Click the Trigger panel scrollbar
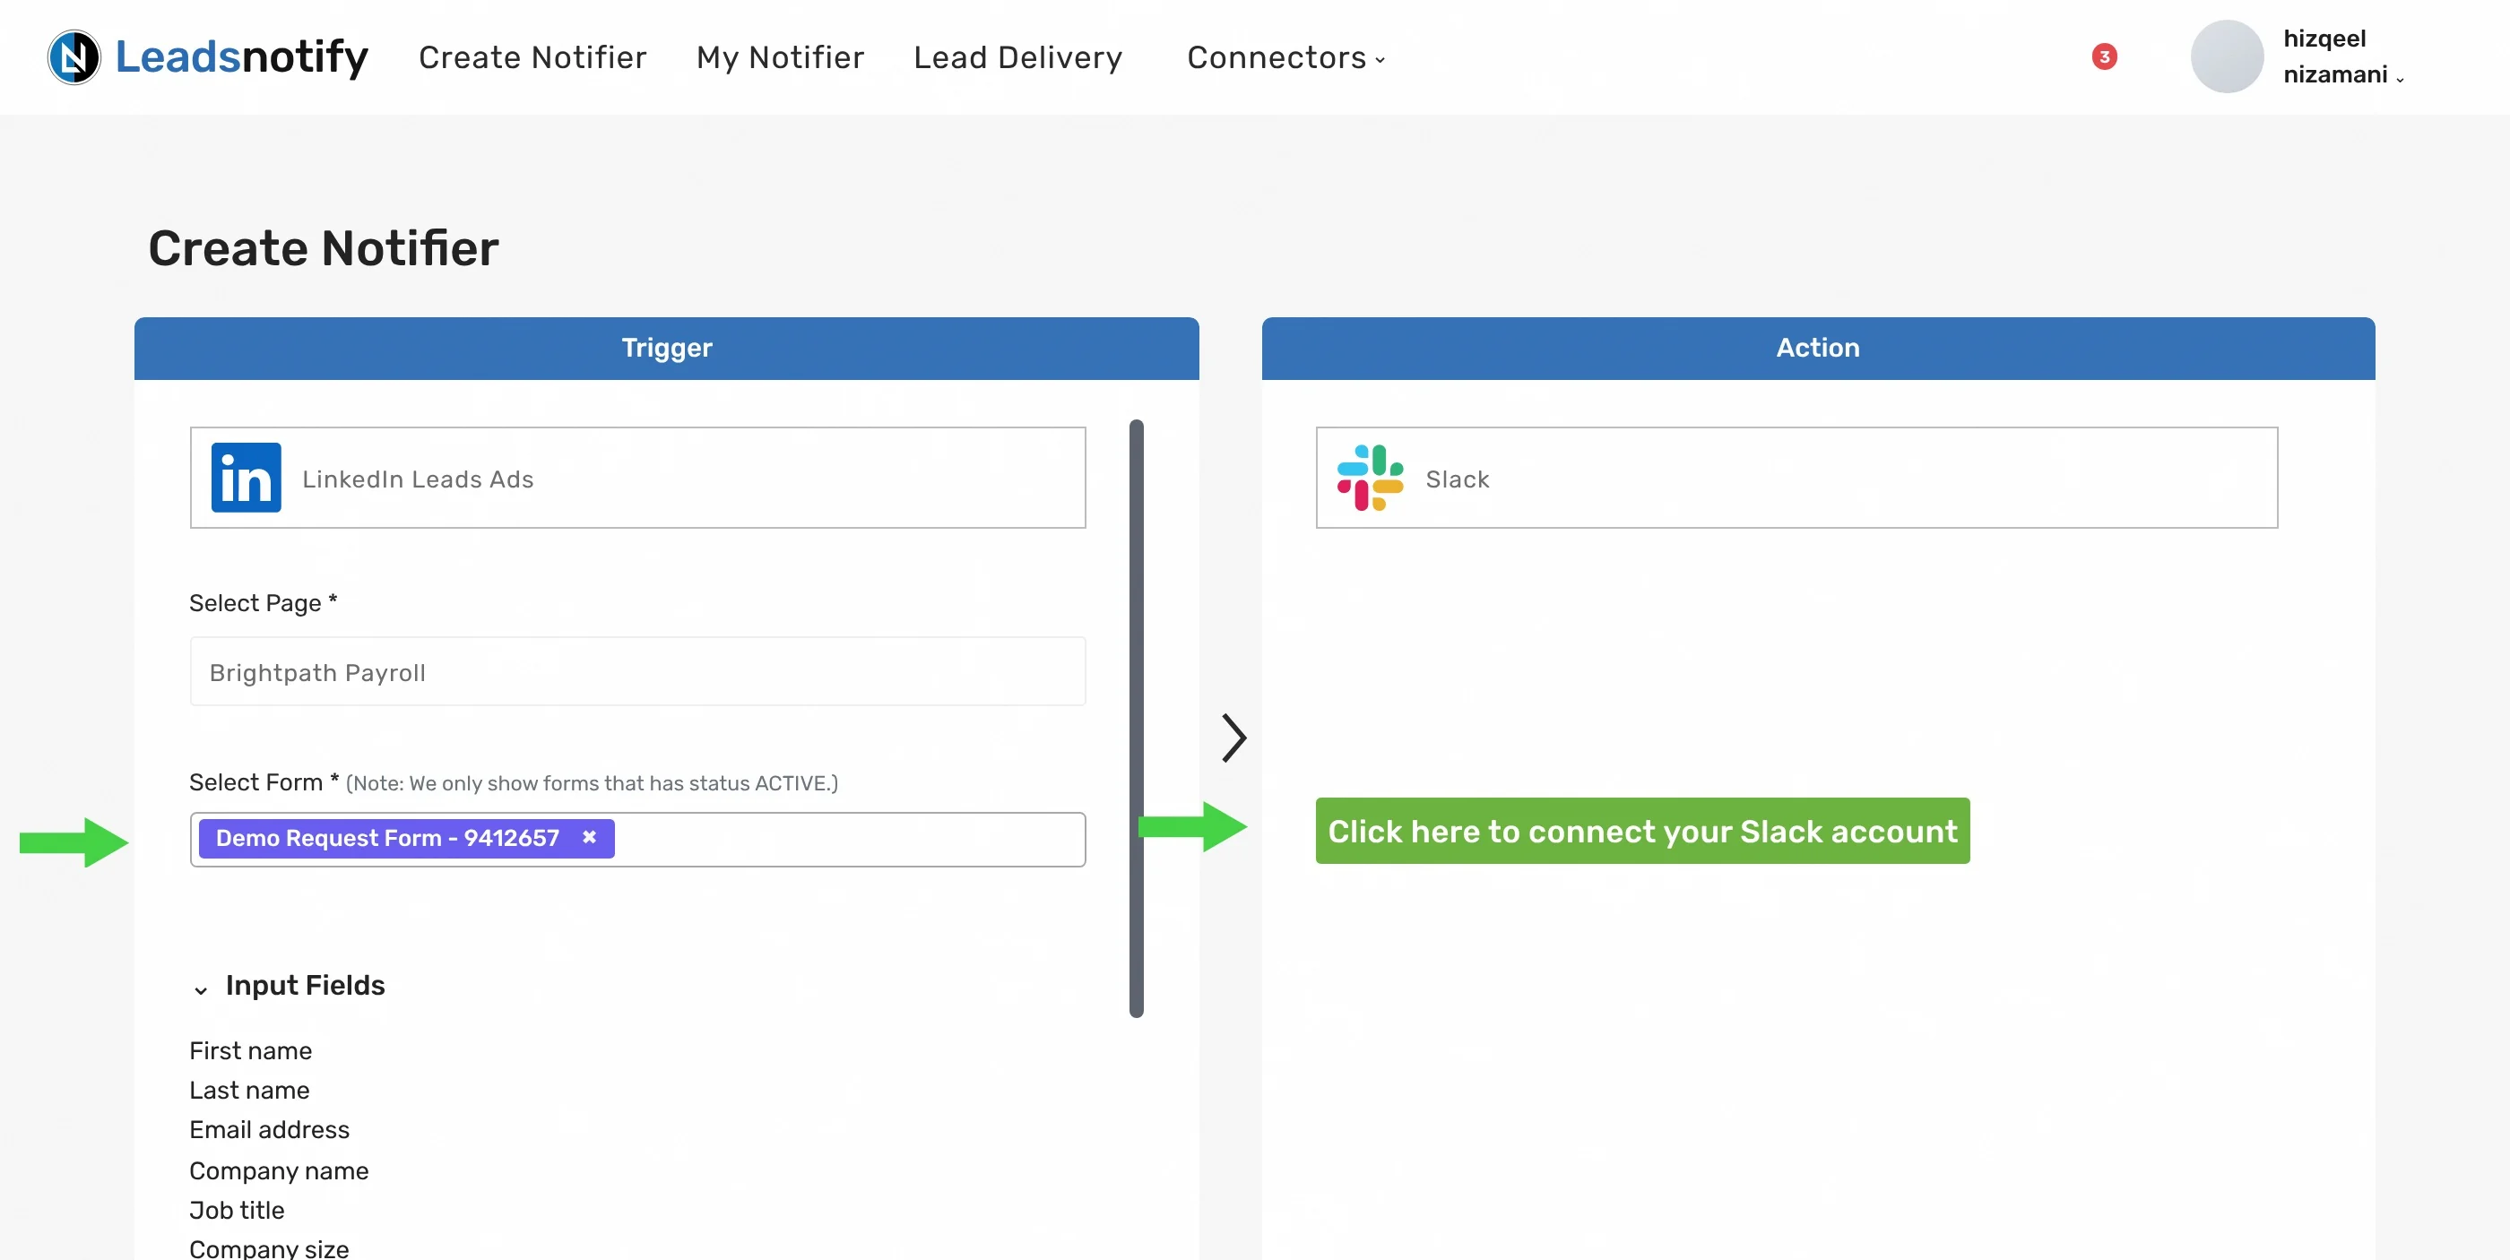This screenshot has height=1260, width=2510. coord(1136,719)
